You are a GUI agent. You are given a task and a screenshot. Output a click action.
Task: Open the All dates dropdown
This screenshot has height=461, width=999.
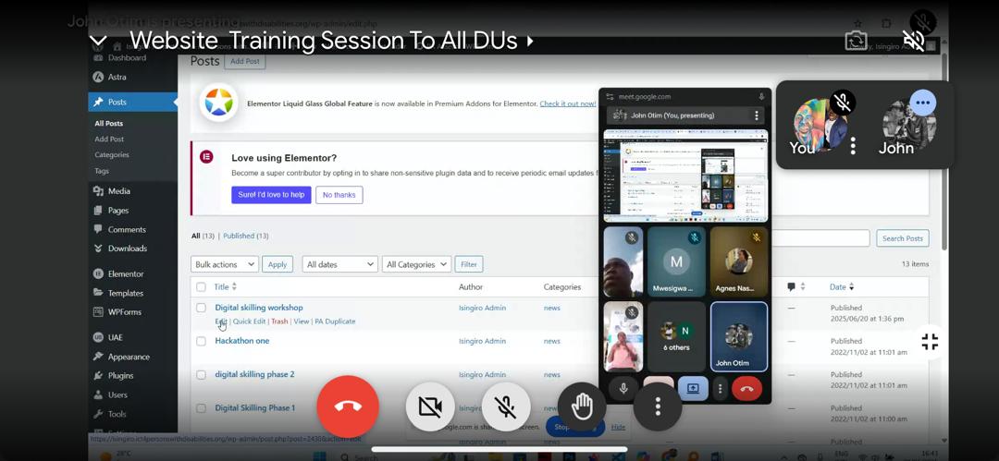coord(339,264)
